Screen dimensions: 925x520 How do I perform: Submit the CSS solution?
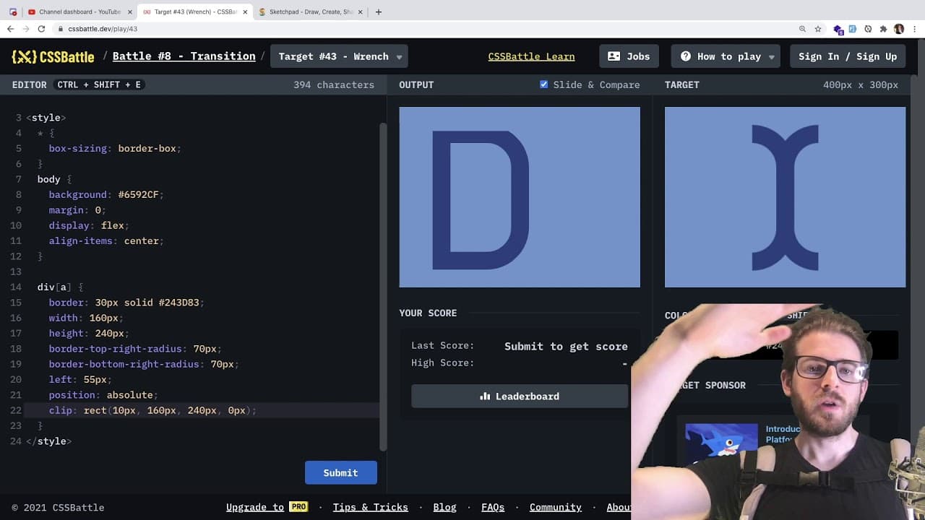[340, 472]
